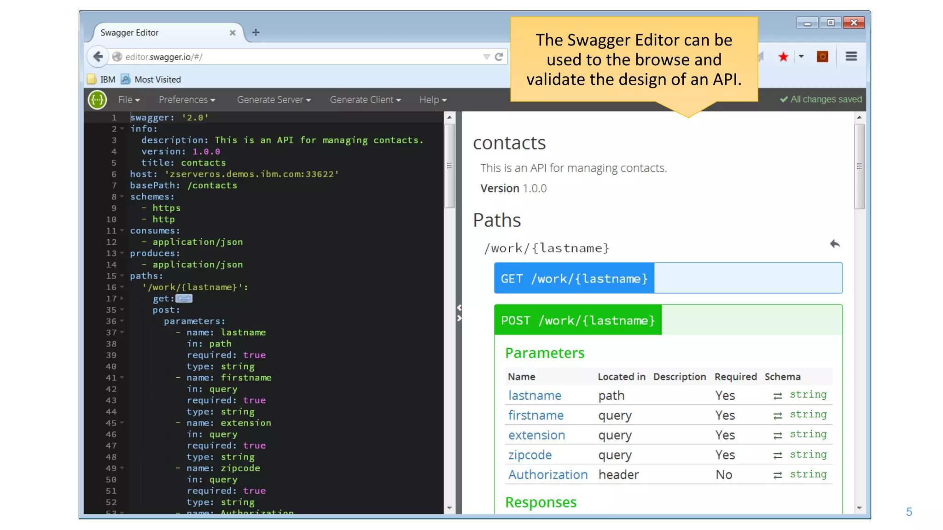943x530 pixels.
Task: Click the extension parameter link
Action: tap(536, 435)
